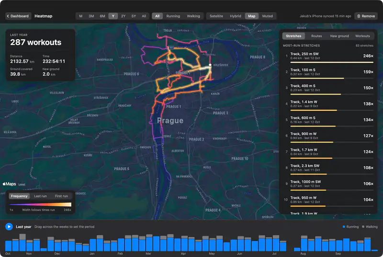
Task: Click the 159× run count
Action: pyautogui.click(x=368, y=72)
